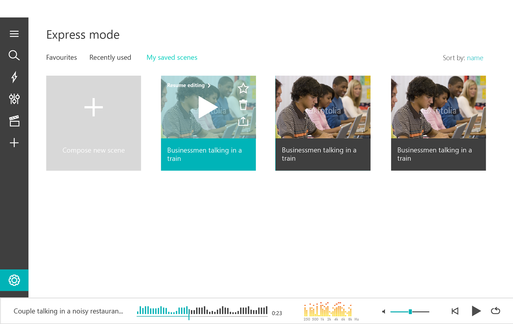Open Express mode lightning bolt icon
This screenshot has width=513, height=324.
[14, 77]
